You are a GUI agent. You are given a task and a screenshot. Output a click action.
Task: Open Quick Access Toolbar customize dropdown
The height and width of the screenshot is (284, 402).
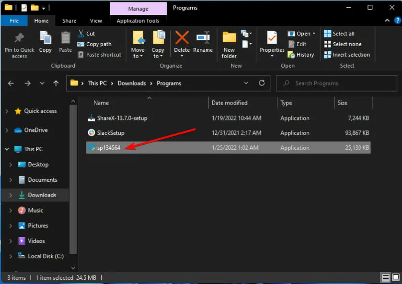tap(43, 8)
